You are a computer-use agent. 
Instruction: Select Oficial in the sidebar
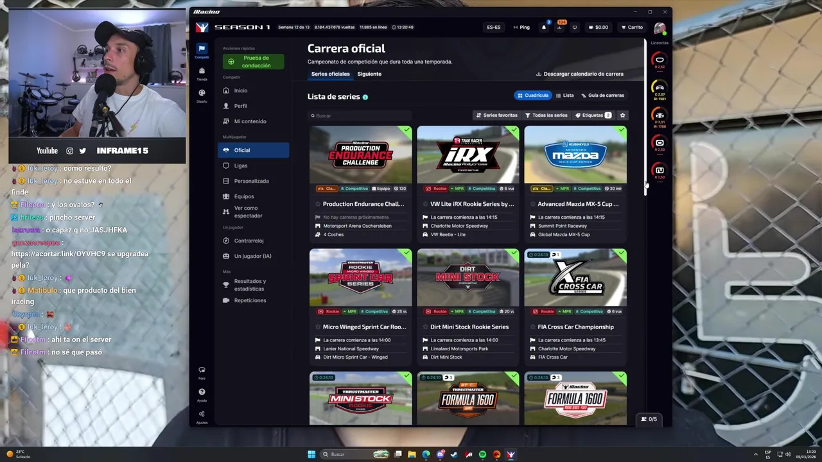point(254,150)
